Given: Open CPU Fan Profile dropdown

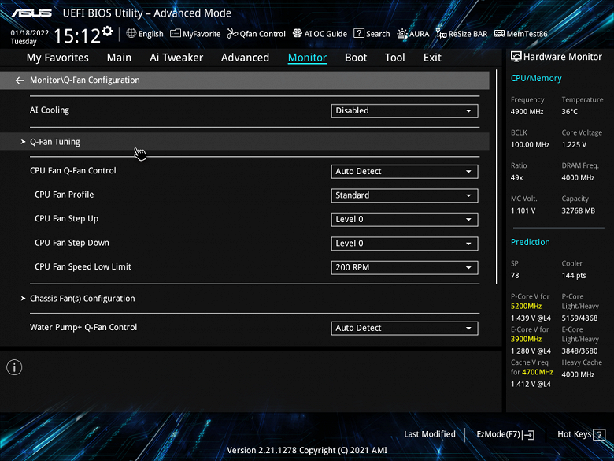Looking at the screenshot, I should 405,195.
